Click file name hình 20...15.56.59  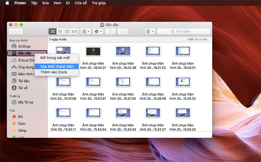click(153, 99)
